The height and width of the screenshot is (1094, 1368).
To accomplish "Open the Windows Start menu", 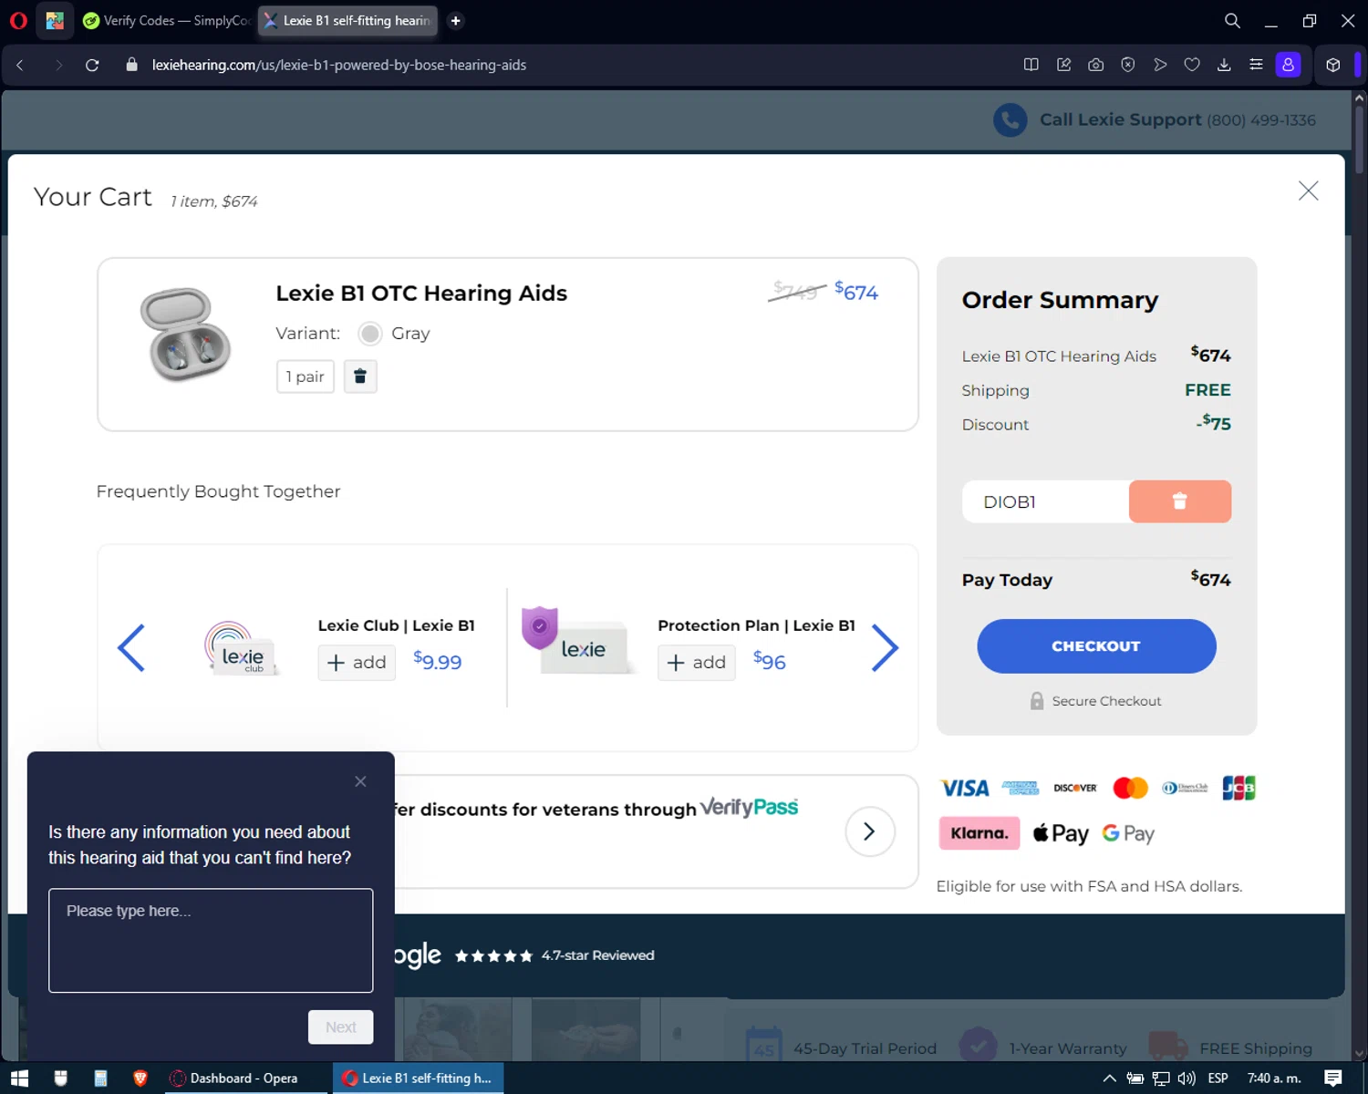I will pos(19,1079).
